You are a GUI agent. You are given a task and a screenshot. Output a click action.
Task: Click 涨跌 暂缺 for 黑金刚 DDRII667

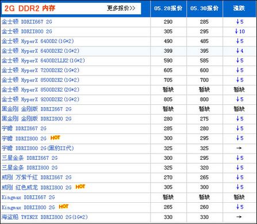pos(239,109)
